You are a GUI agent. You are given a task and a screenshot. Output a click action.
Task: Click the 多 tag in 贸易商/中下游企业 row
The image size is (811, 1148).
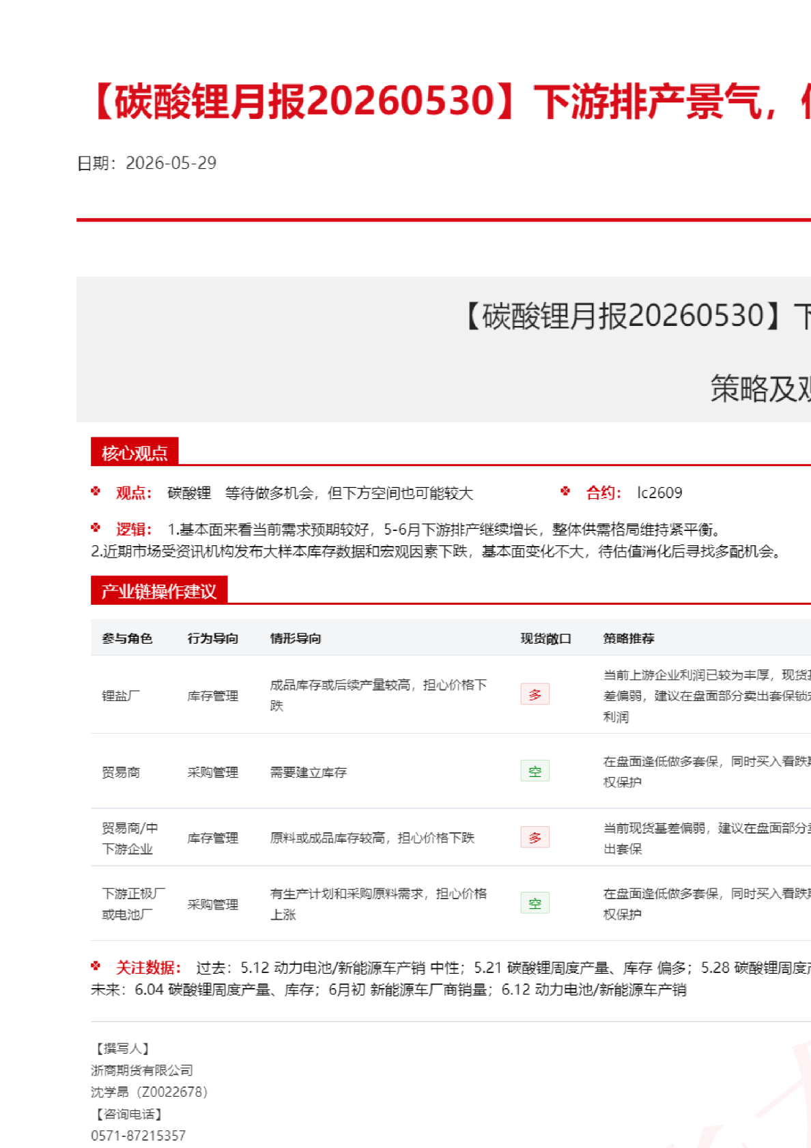[x=535, y=837]
